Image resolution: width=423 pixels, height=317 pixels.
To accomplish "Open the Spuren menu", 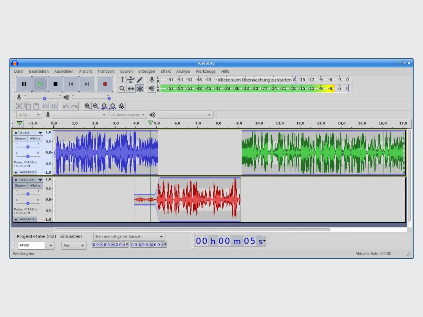I will pos(126,72).
